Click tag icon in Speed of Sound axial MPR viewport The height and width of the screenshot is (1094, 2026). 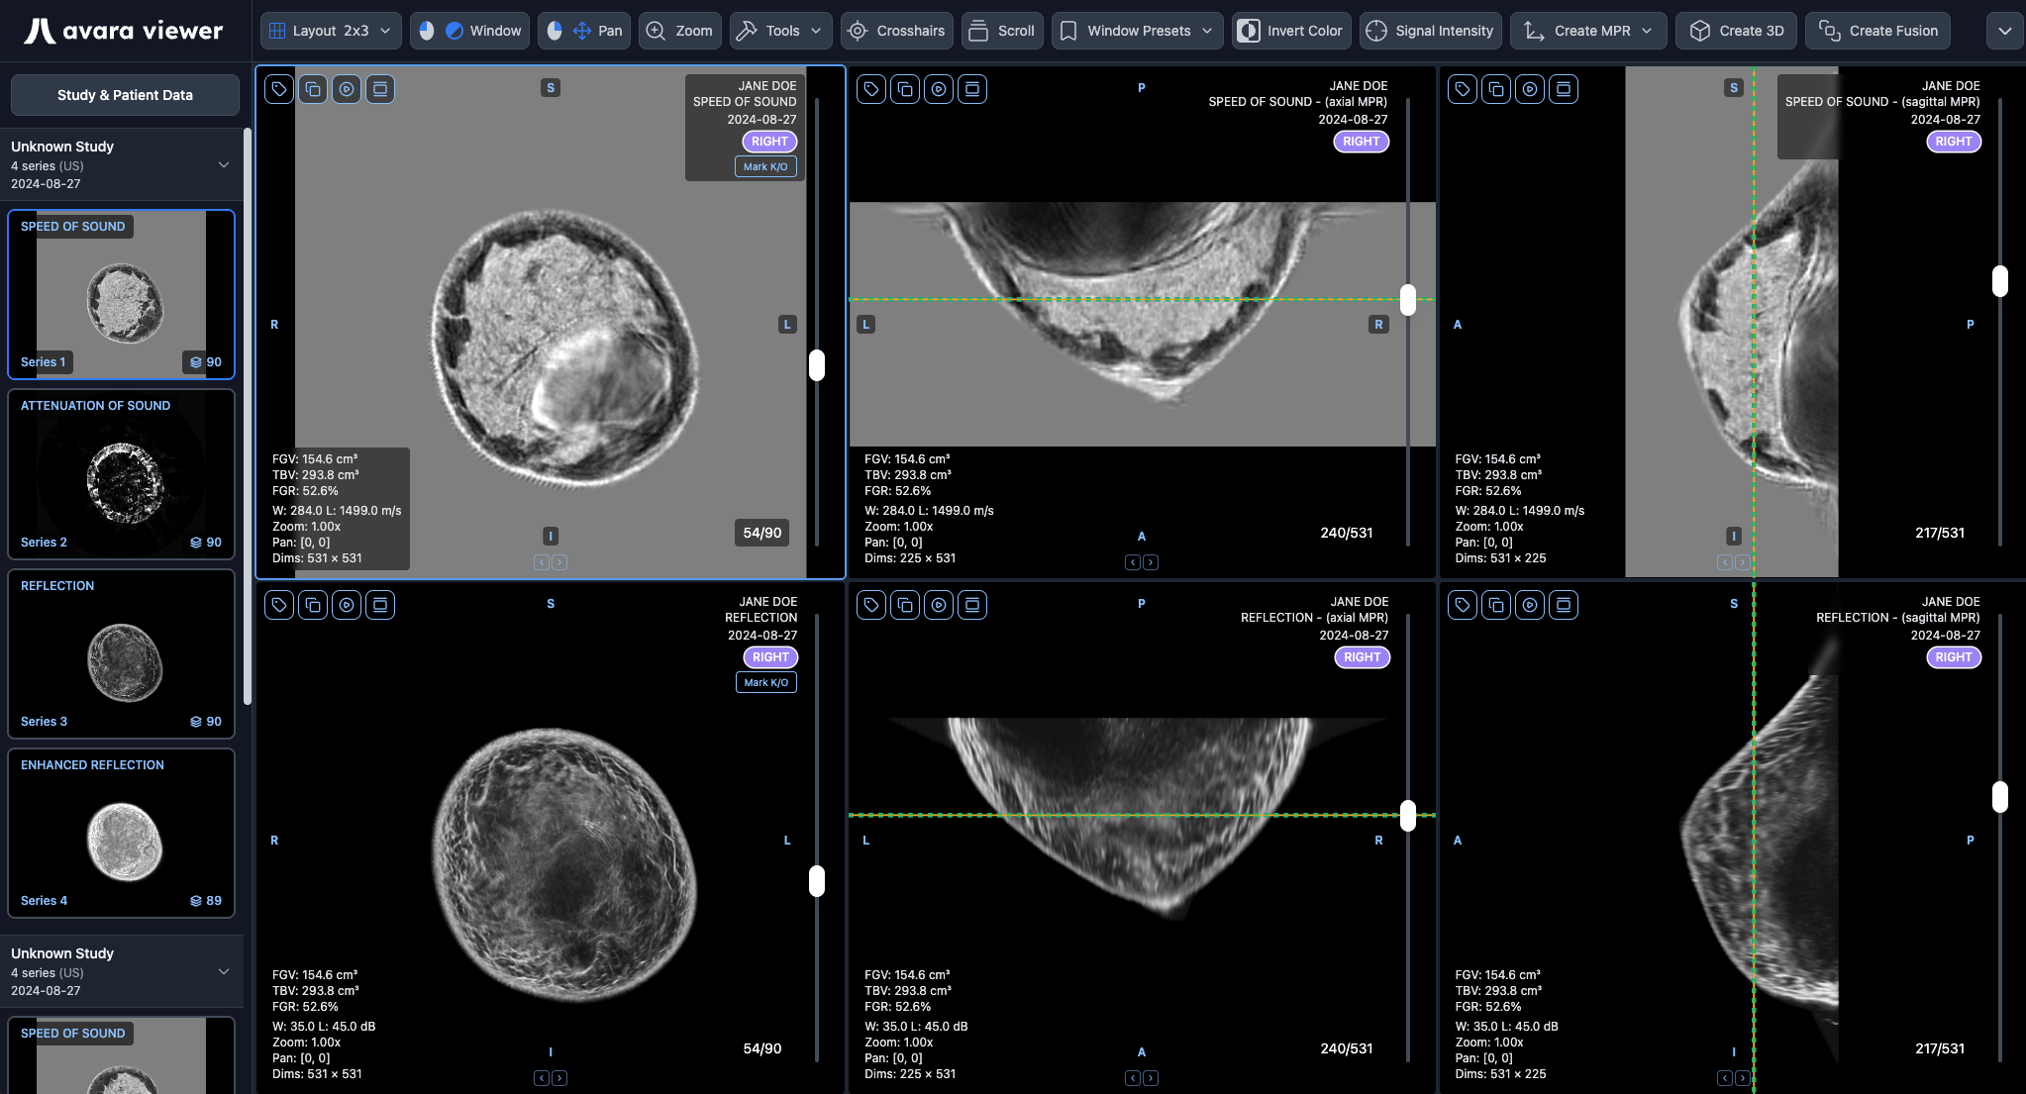pos(871,89)
